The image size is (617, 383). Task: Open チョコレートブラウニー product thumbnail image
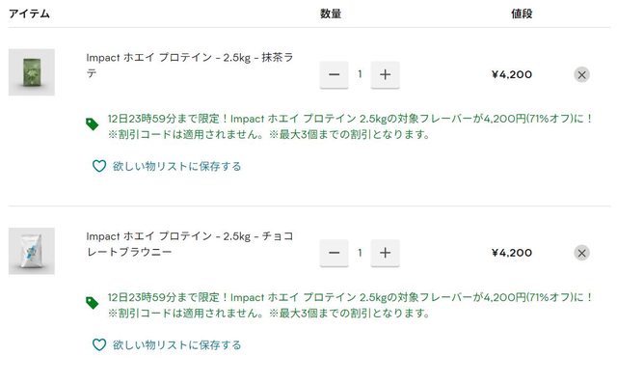point(32,251)
